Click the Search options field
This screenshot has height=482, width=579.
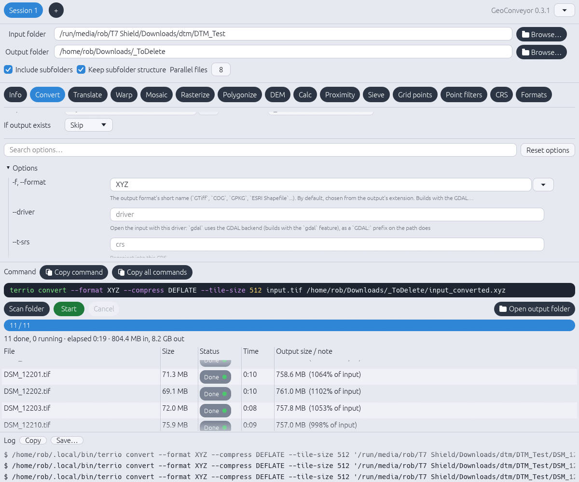click(260, 150)
